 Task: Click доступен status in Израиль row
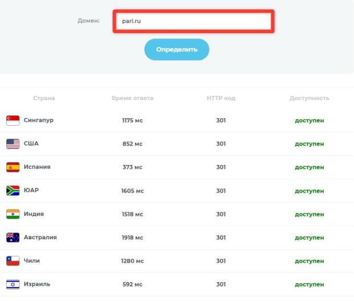[309, 284]
